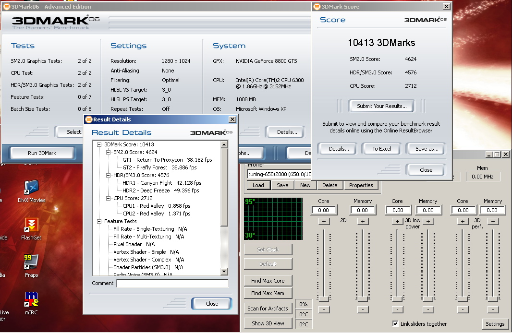Click the 2D Core value field
Screen dimensions: 512x333
[x=324, y=210]
